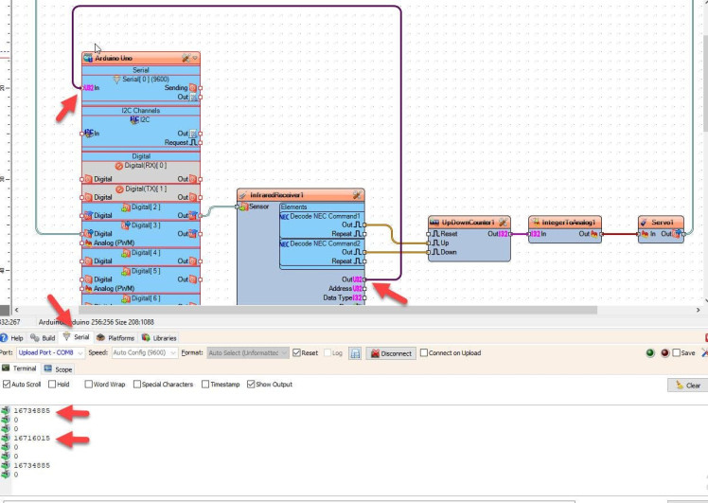Click the Arduino Uno component tools icon
The width and height of the screenshot is (708, 503).
[186, 59]
